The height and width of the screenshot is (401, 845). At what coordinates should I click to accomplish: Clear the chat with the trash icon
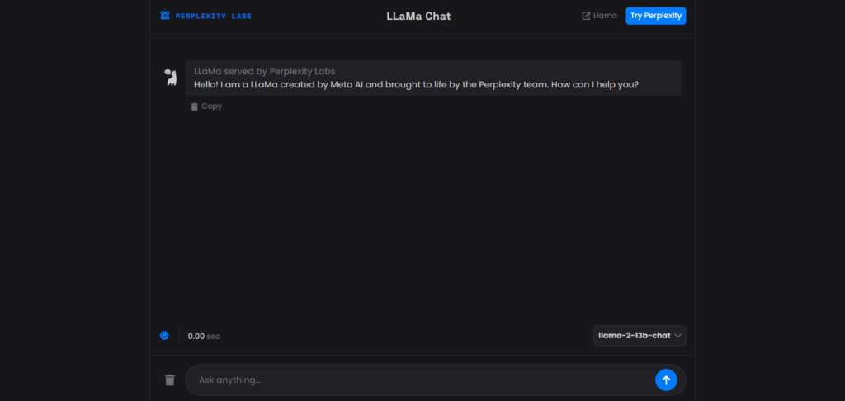[170, 380]
